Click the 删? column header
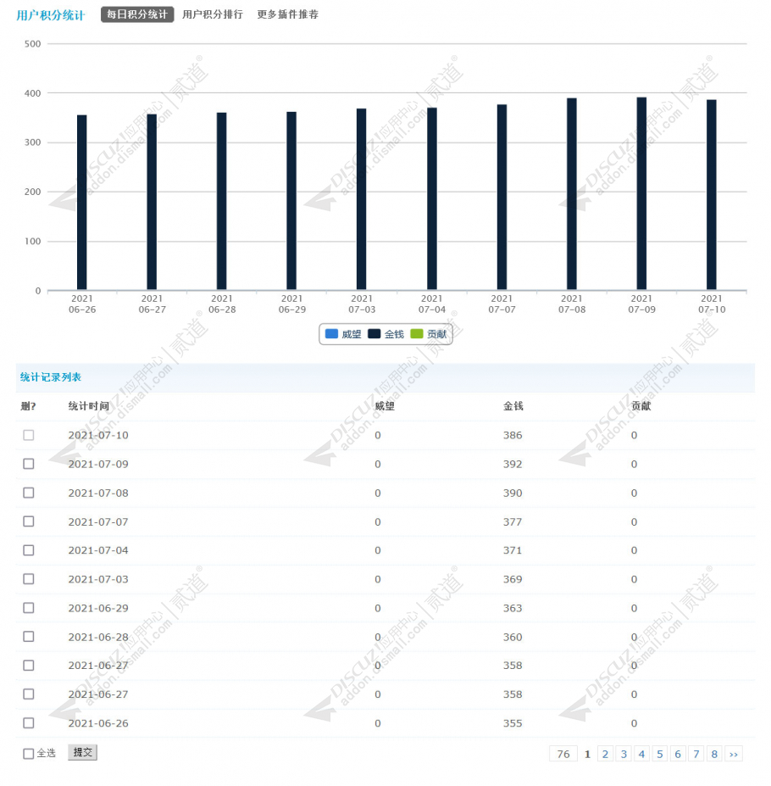This screenshot has height=786, width=771. pos(28,406)
